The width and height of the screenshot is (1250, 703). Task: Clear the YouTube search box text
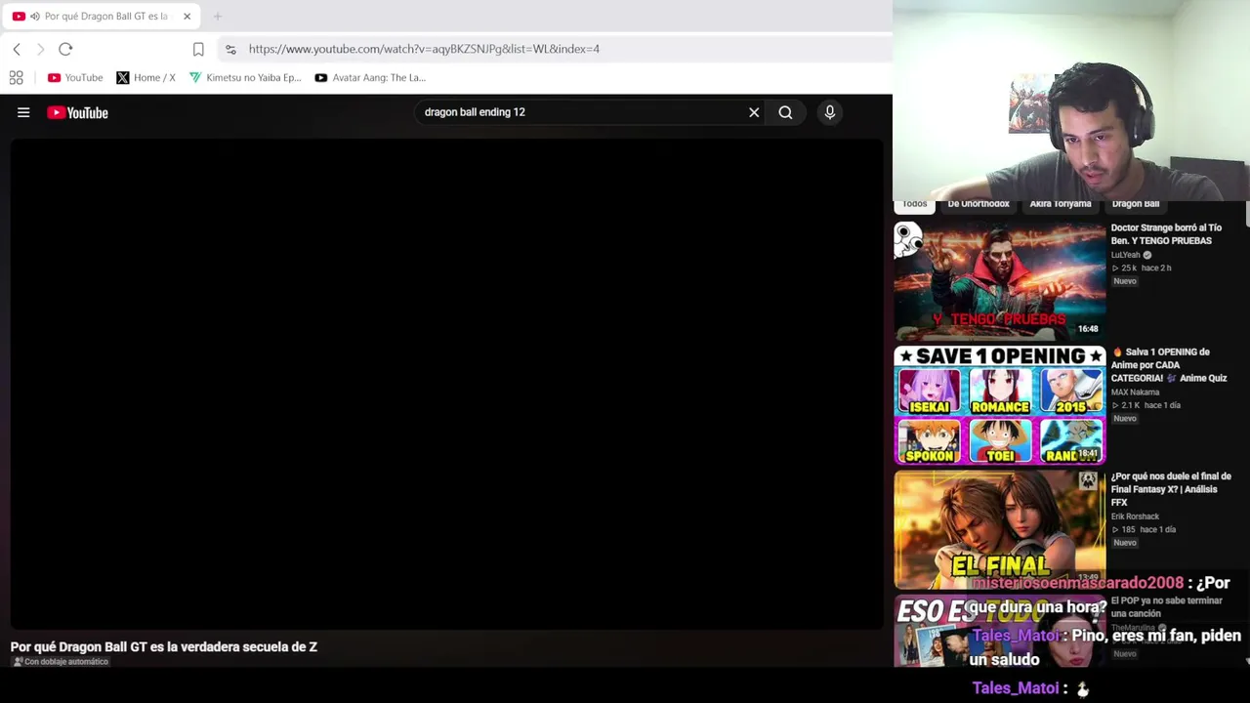[x=754, y=112]
